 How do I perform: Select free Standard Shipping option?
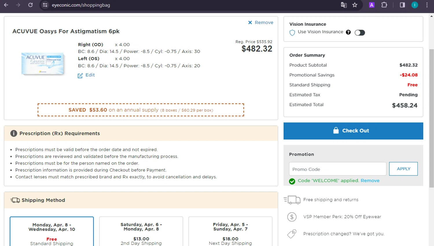[x=52, y=232]
